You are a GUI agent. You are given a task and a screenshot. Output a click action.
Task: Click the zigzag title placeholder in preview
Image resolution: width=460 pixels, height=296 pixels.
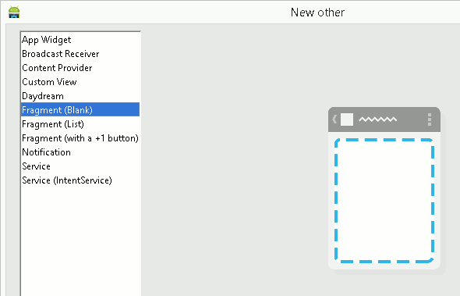tap(378, 119)
